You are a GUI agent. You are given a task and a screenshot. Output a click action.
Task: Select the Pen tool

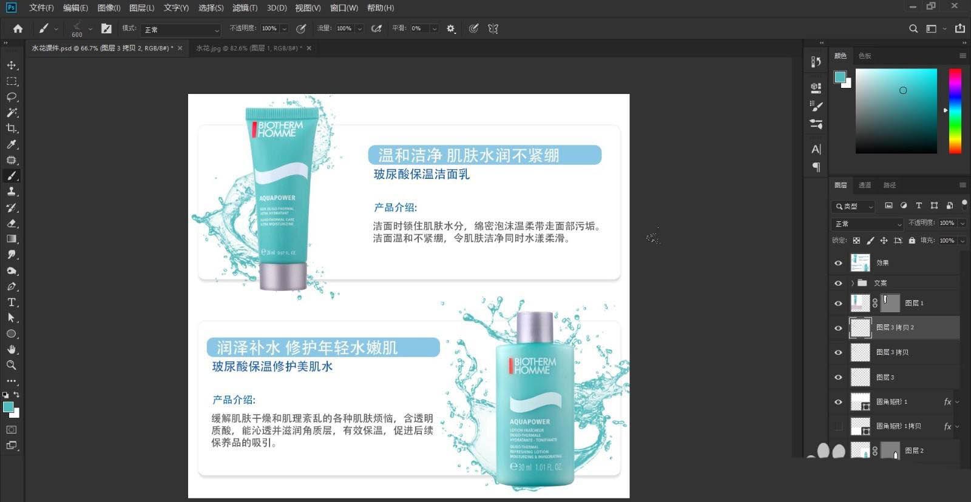12,286
